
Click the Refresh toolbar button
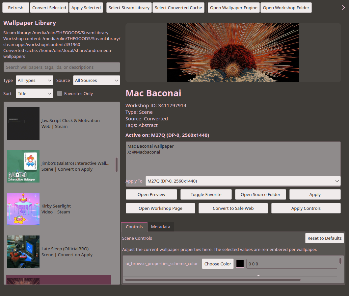click(x=15, y=8)
